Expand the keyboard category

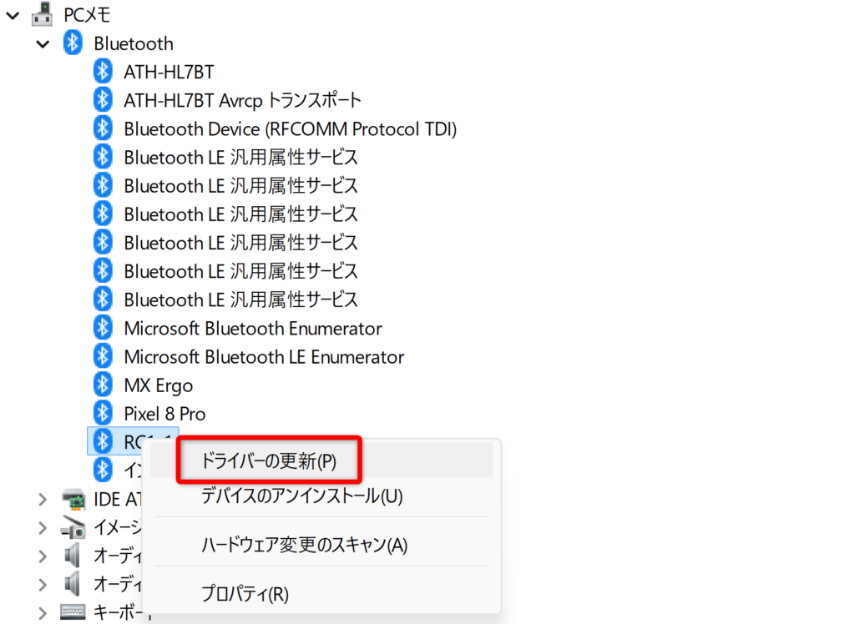point(43,612)
